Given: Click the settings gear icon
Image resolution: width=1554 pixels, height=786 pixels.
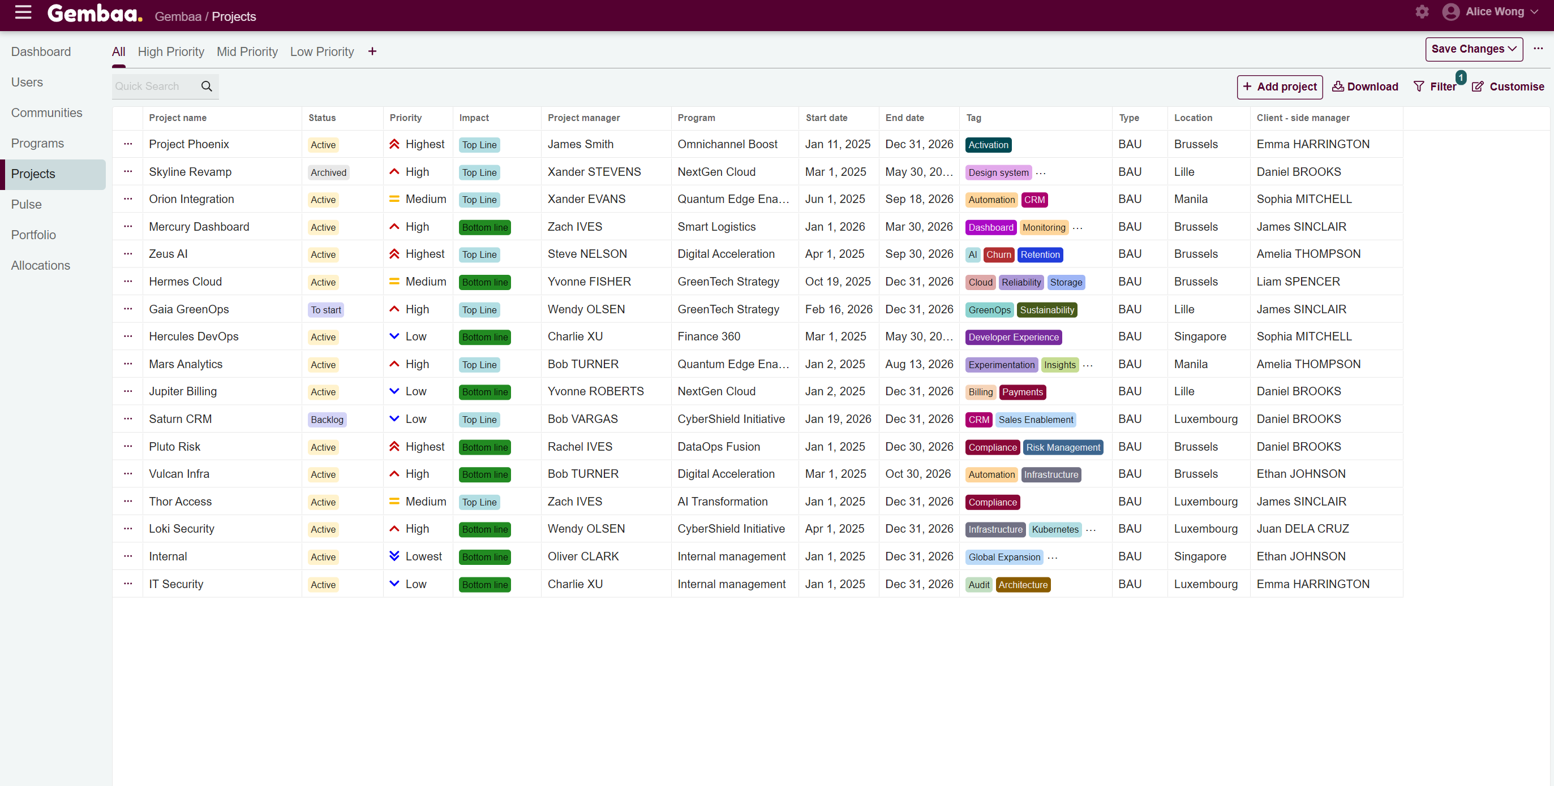Looking at the screenshot, I should 1422,12.
